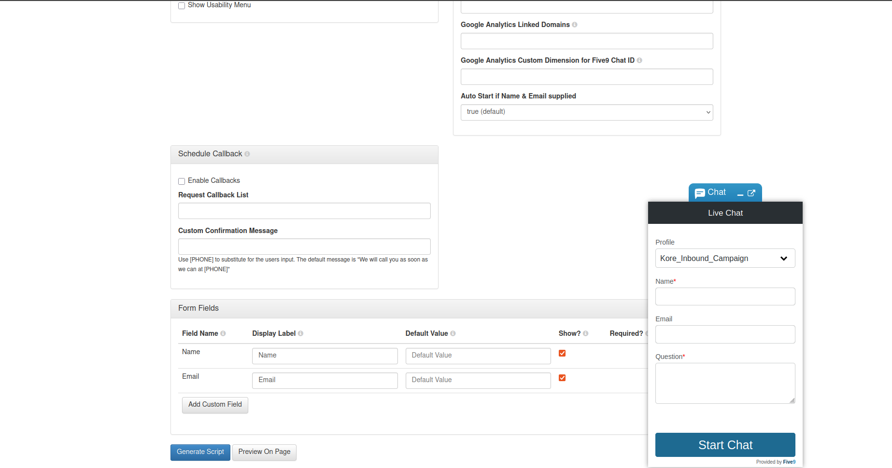Click info icon next to Default Value header
Viewport: 892px width, 468px height.
(453, 333)
